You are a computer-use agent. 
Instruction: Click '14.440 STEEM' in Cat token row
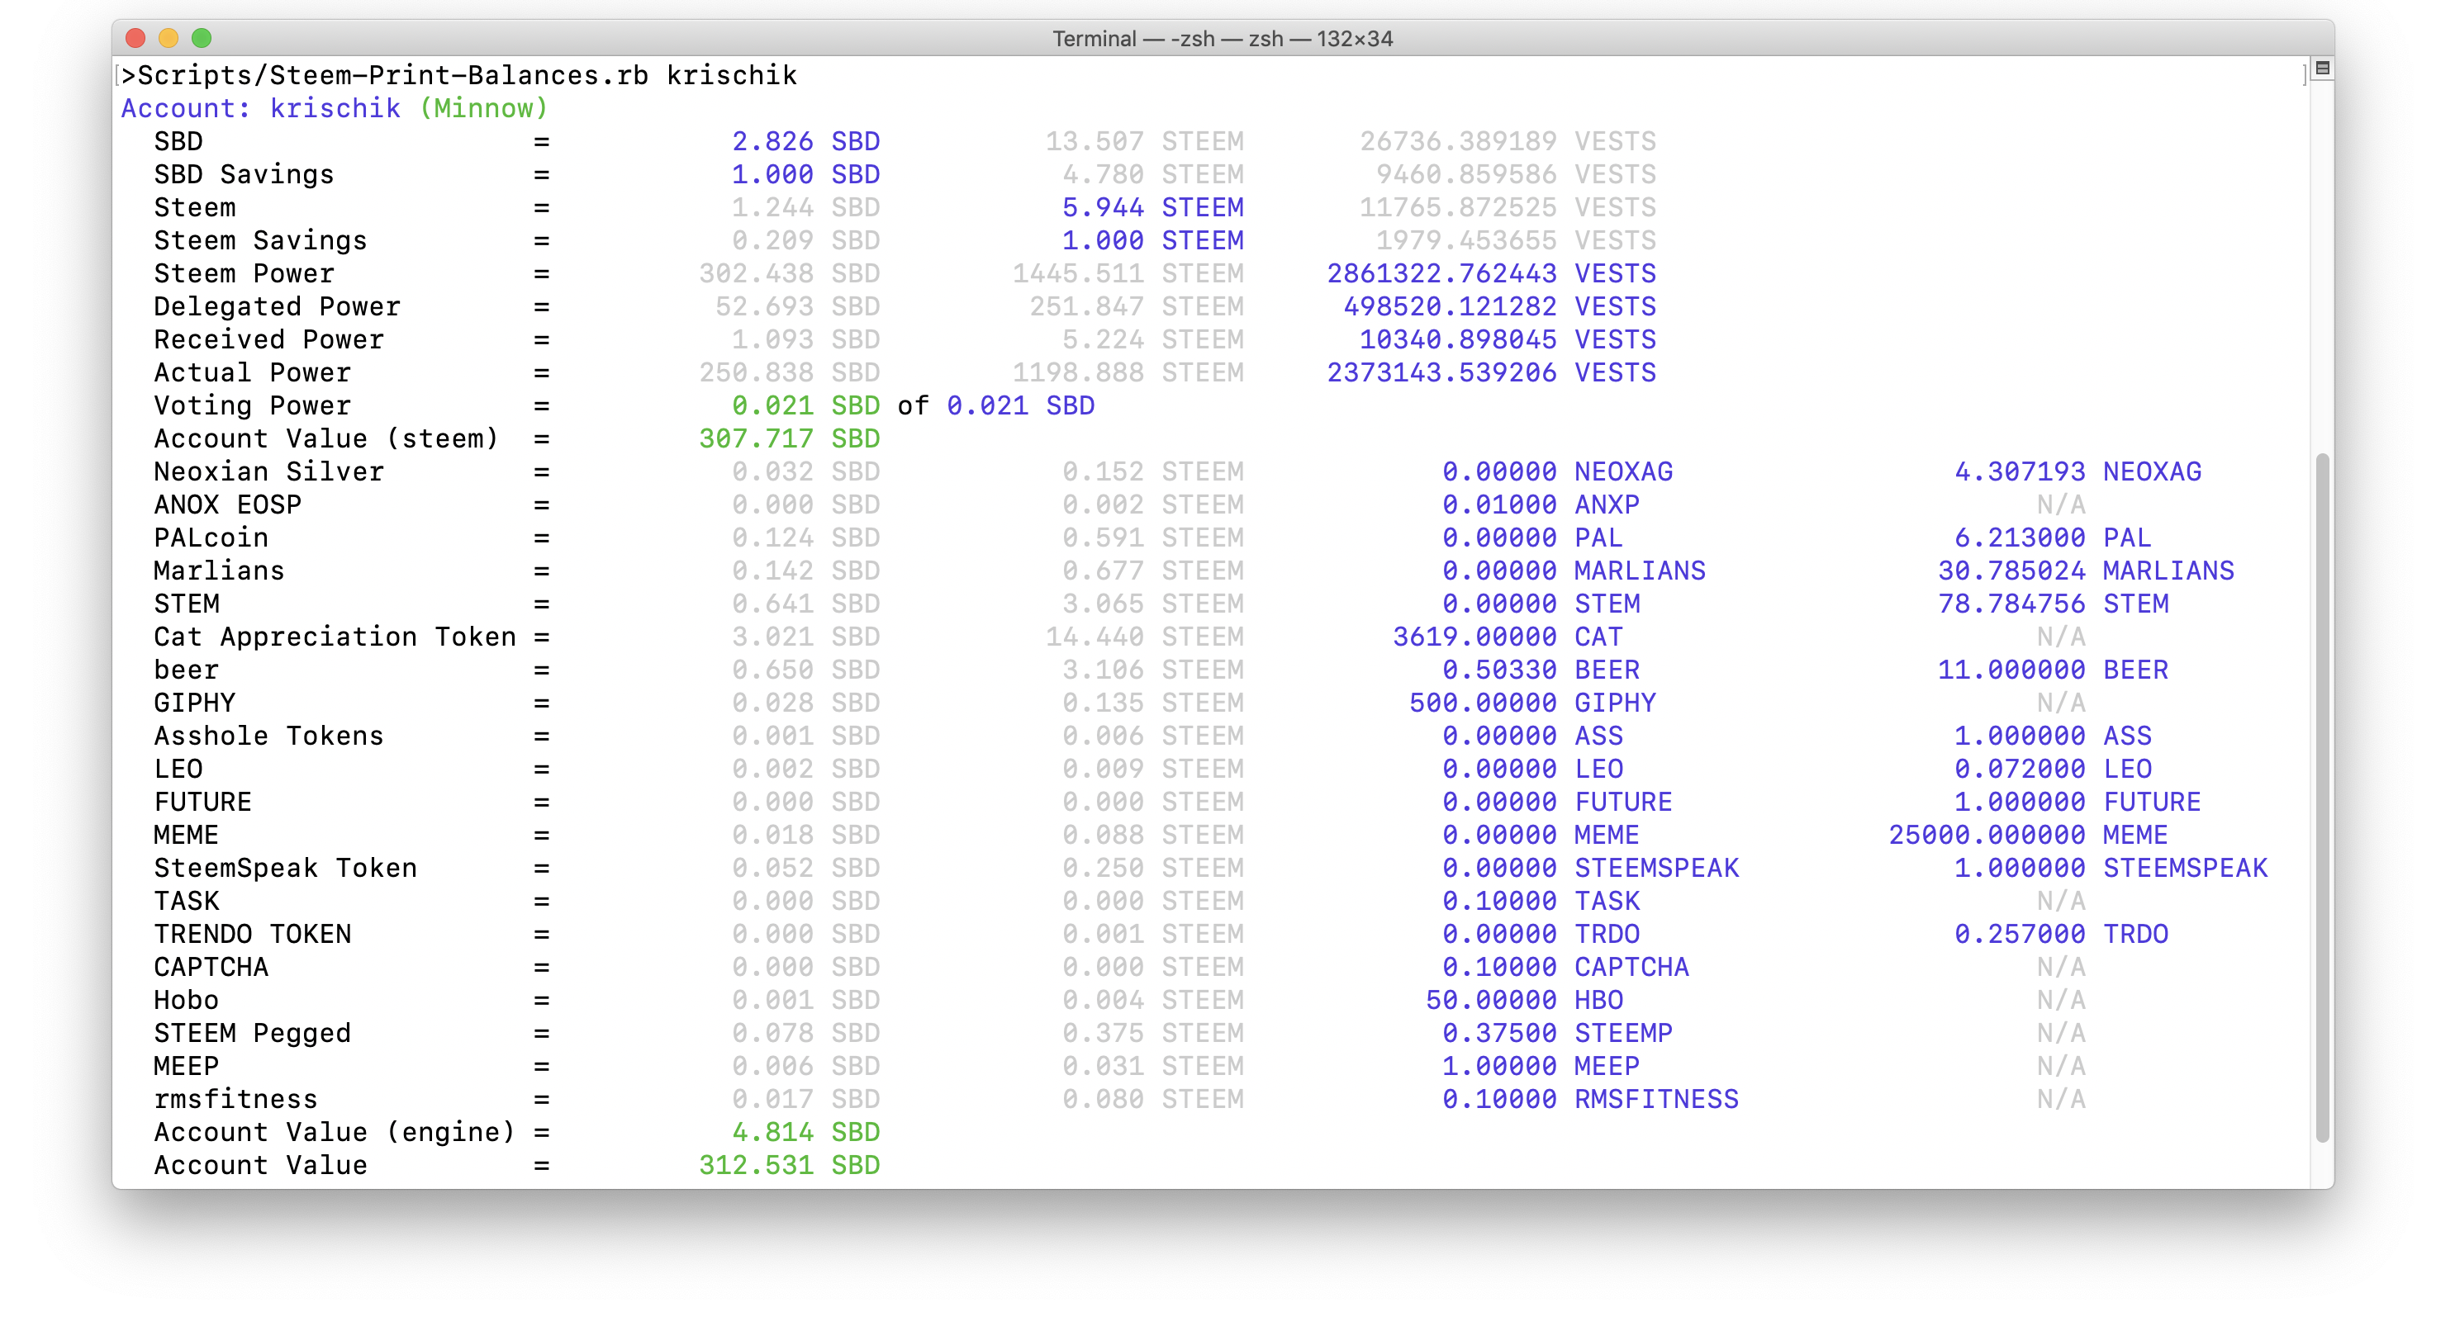[1143, 637]
